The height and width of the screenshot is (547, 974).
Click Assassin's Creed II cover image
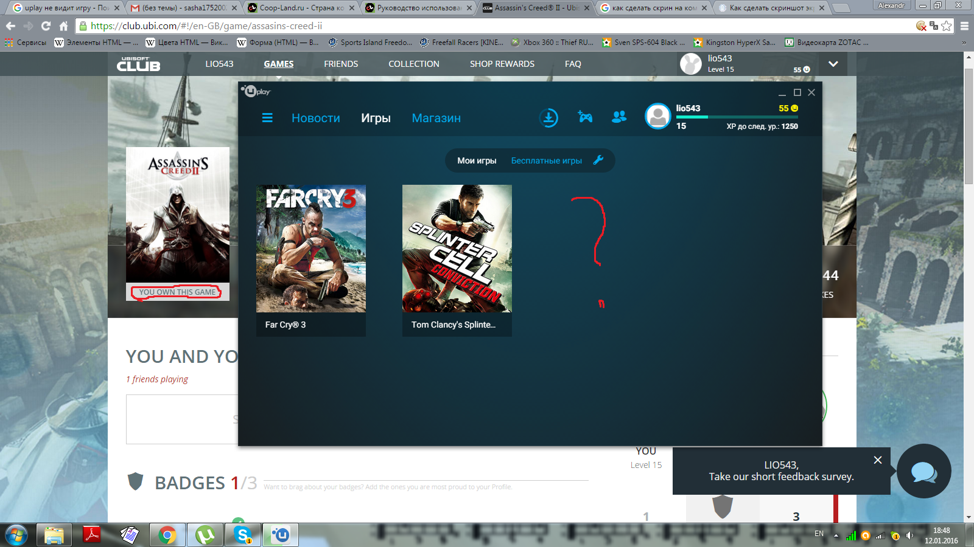178,215
